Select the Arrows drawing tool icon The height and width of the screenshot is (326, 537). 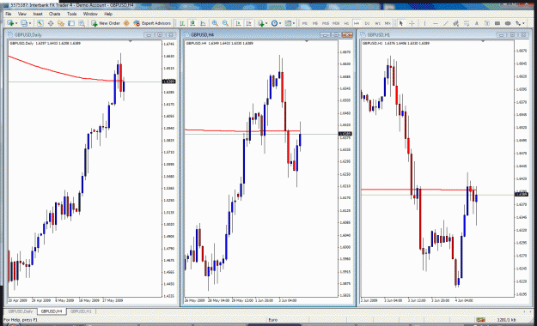point(518,23)
